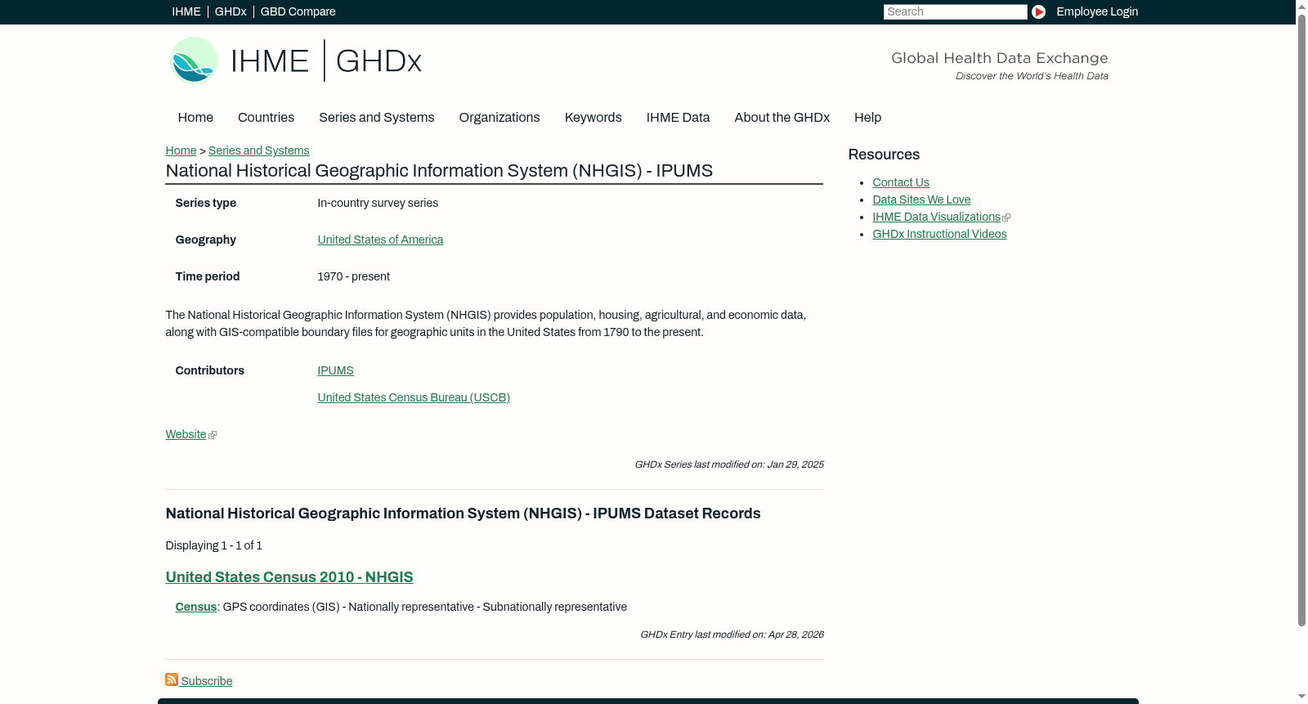Click the 'Series type' label
The image size is (1308, 704).
(205, 203)
